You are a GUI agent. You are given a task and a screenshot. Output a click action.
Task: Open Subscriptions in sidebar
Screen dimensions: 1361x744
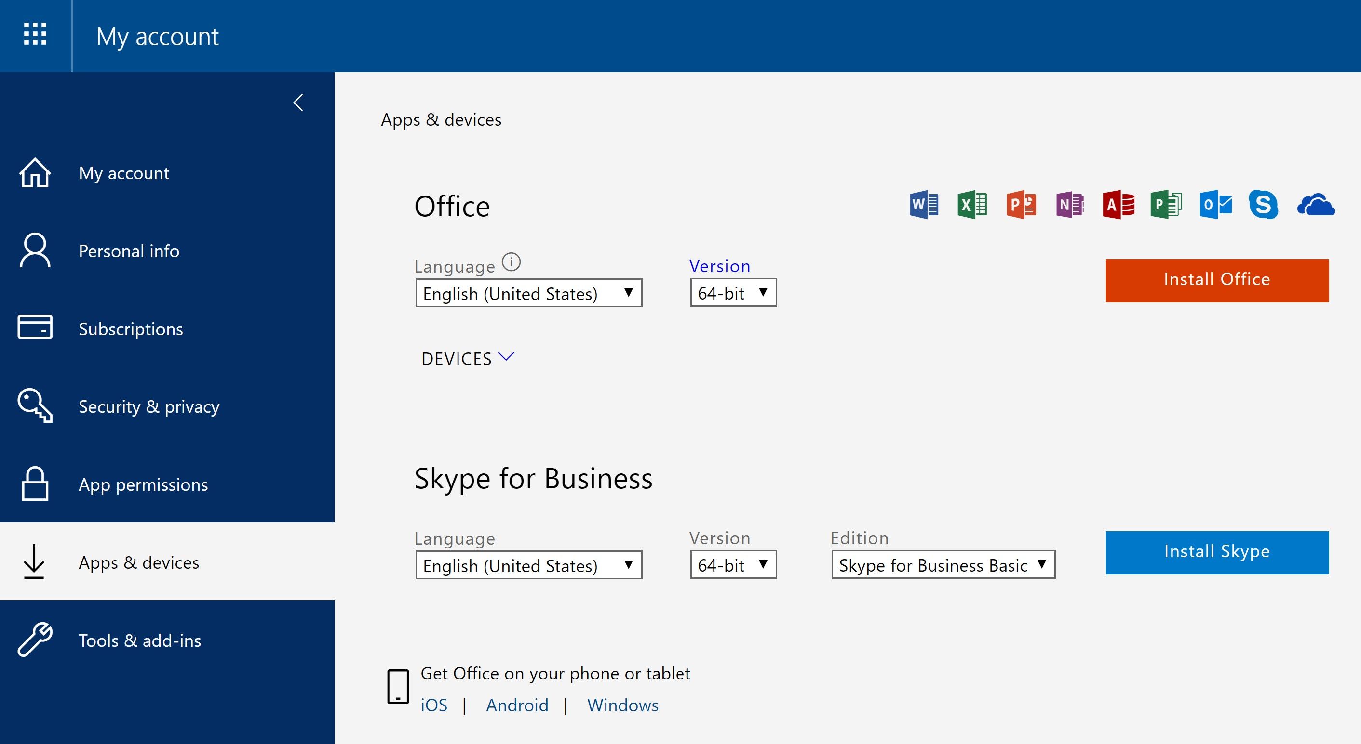pyautogui.click(x=167, y=328)
